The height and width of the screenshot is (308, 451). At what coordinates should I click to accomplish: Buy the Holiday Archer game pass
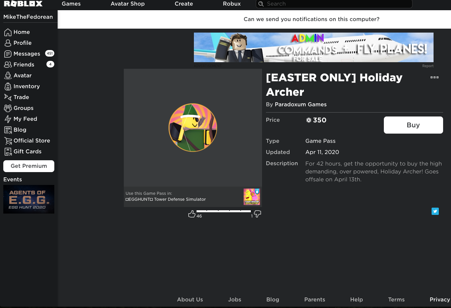point(413,125)
